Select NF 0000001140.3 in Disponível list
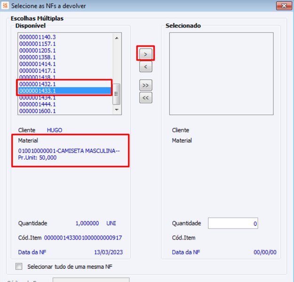The image size is (294, 282). (65, 37)
